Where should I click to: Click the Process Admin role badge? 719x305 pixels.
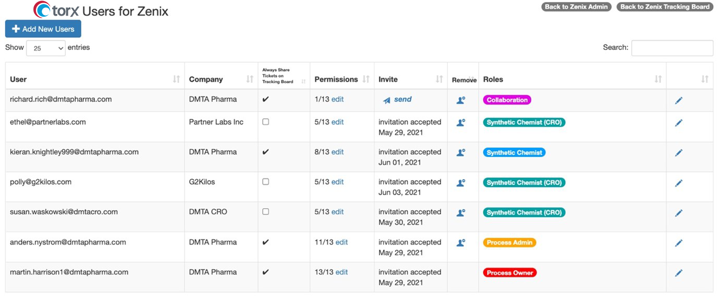click(510, 243)
